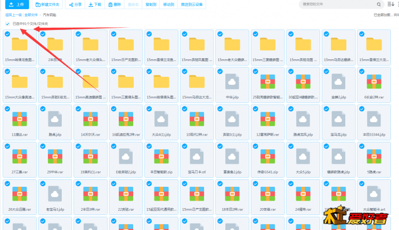Click the 丰田33344.jdp file name
The width and height of the screenshot is (399, 230).
coord(374,134)
